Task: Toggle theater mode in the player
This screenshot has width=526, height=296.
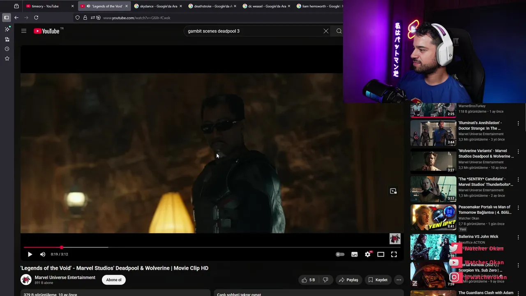Action: (381, 254)
